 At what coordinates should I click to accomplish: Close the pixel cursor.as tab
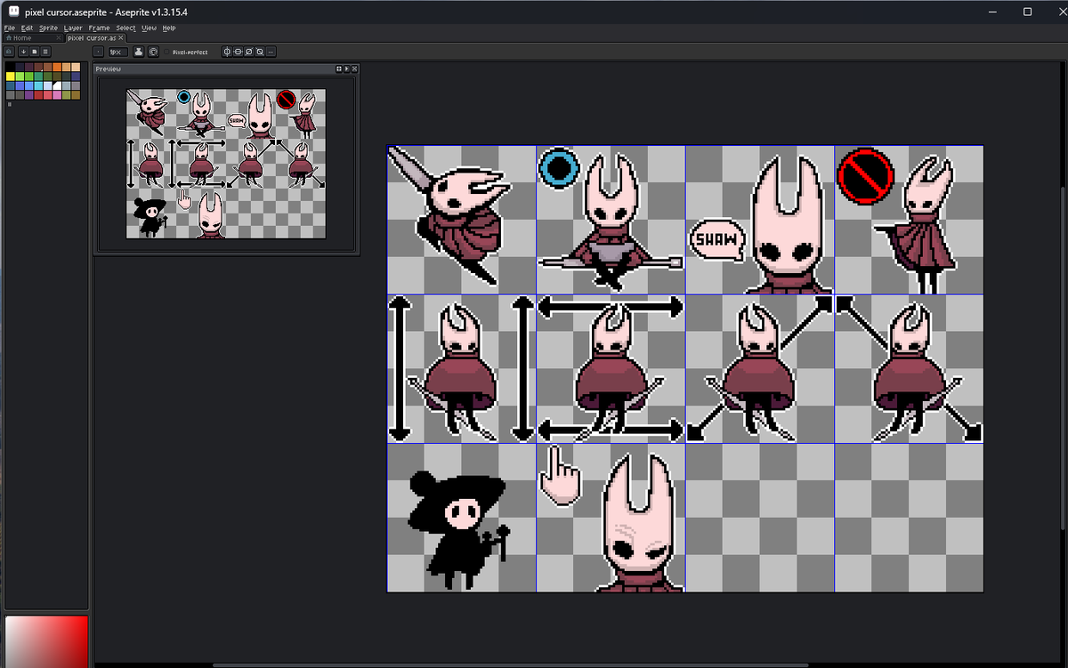point(122,38)
